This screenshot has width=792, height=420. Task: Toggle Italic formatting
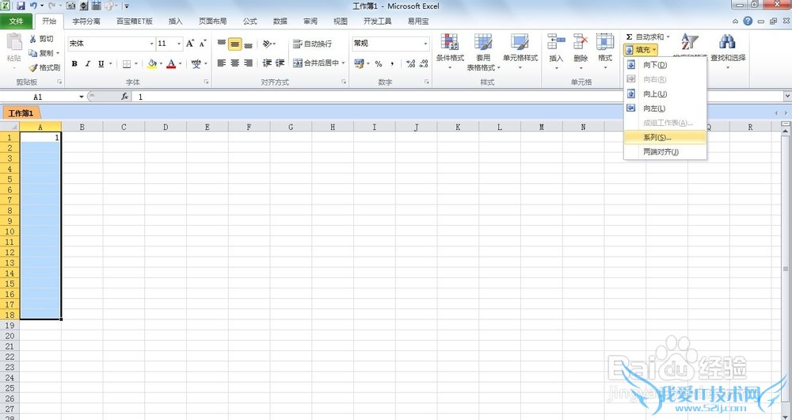tap(88, 63)
